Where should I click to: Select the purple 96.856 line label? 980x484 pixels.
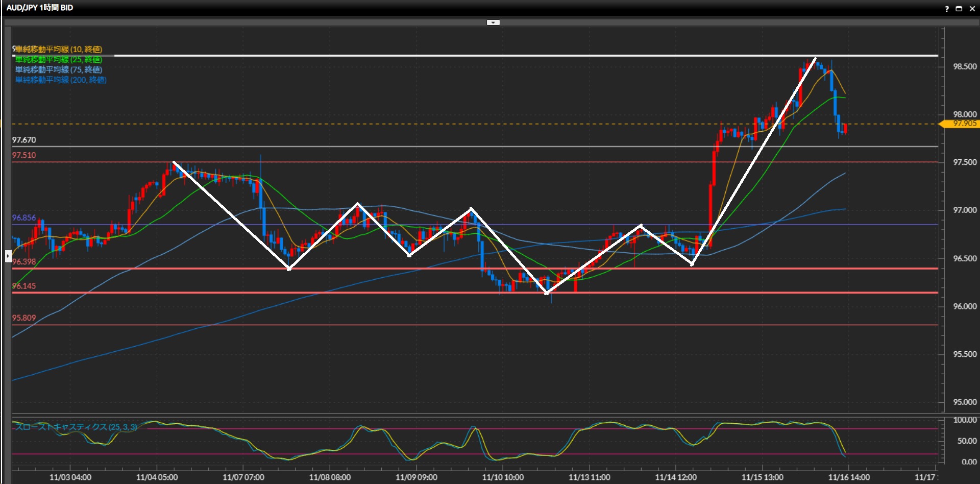[x=24, y=217]
